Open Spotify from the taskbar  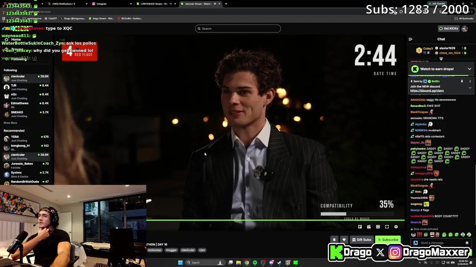point(255,263)
